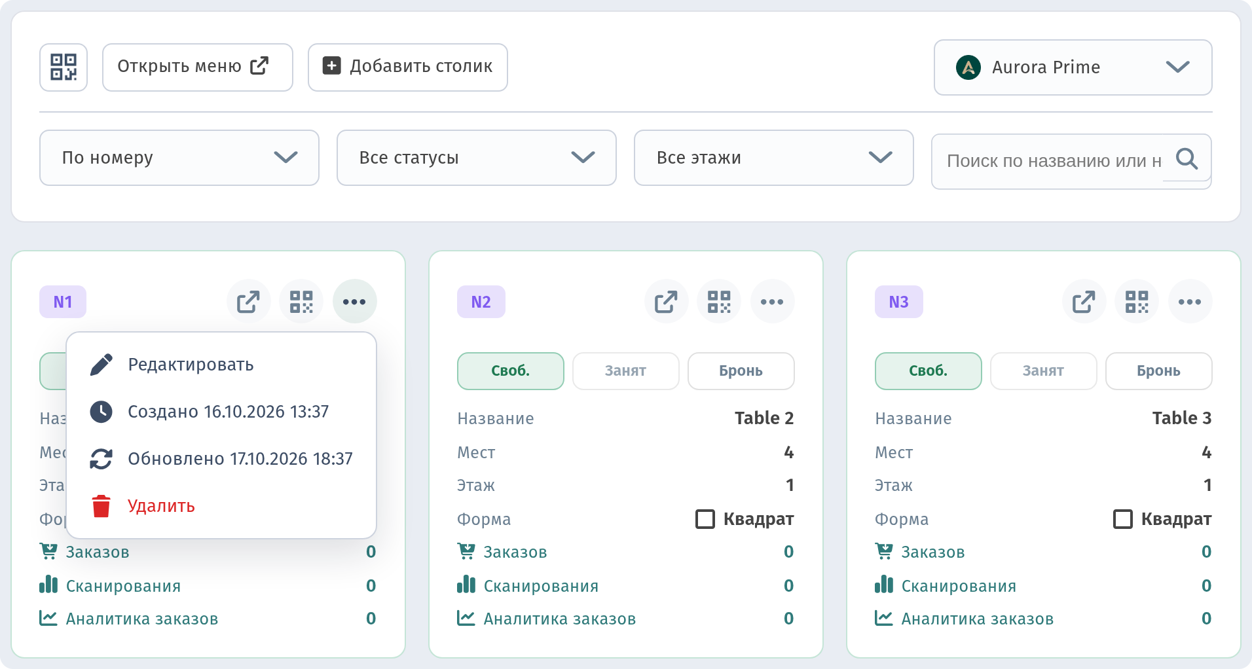Set table N2 status to Занят

[x=626, y=371]
